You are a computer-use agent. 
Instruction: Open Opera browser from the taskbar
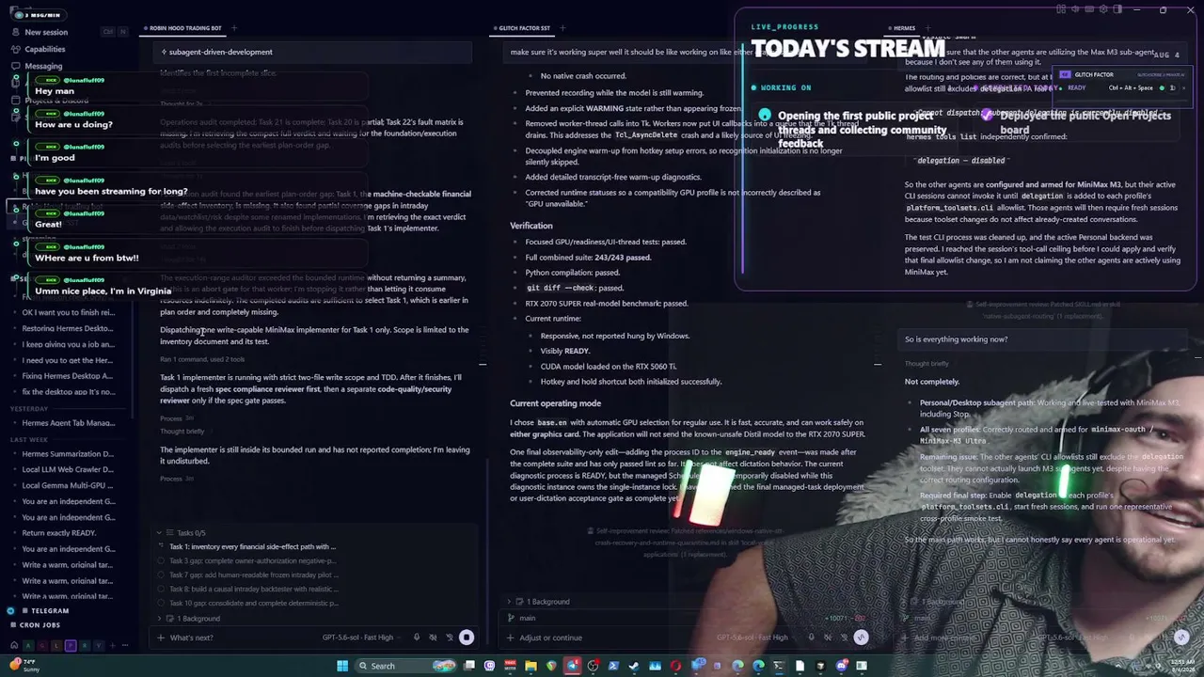[x=675, y=666]
